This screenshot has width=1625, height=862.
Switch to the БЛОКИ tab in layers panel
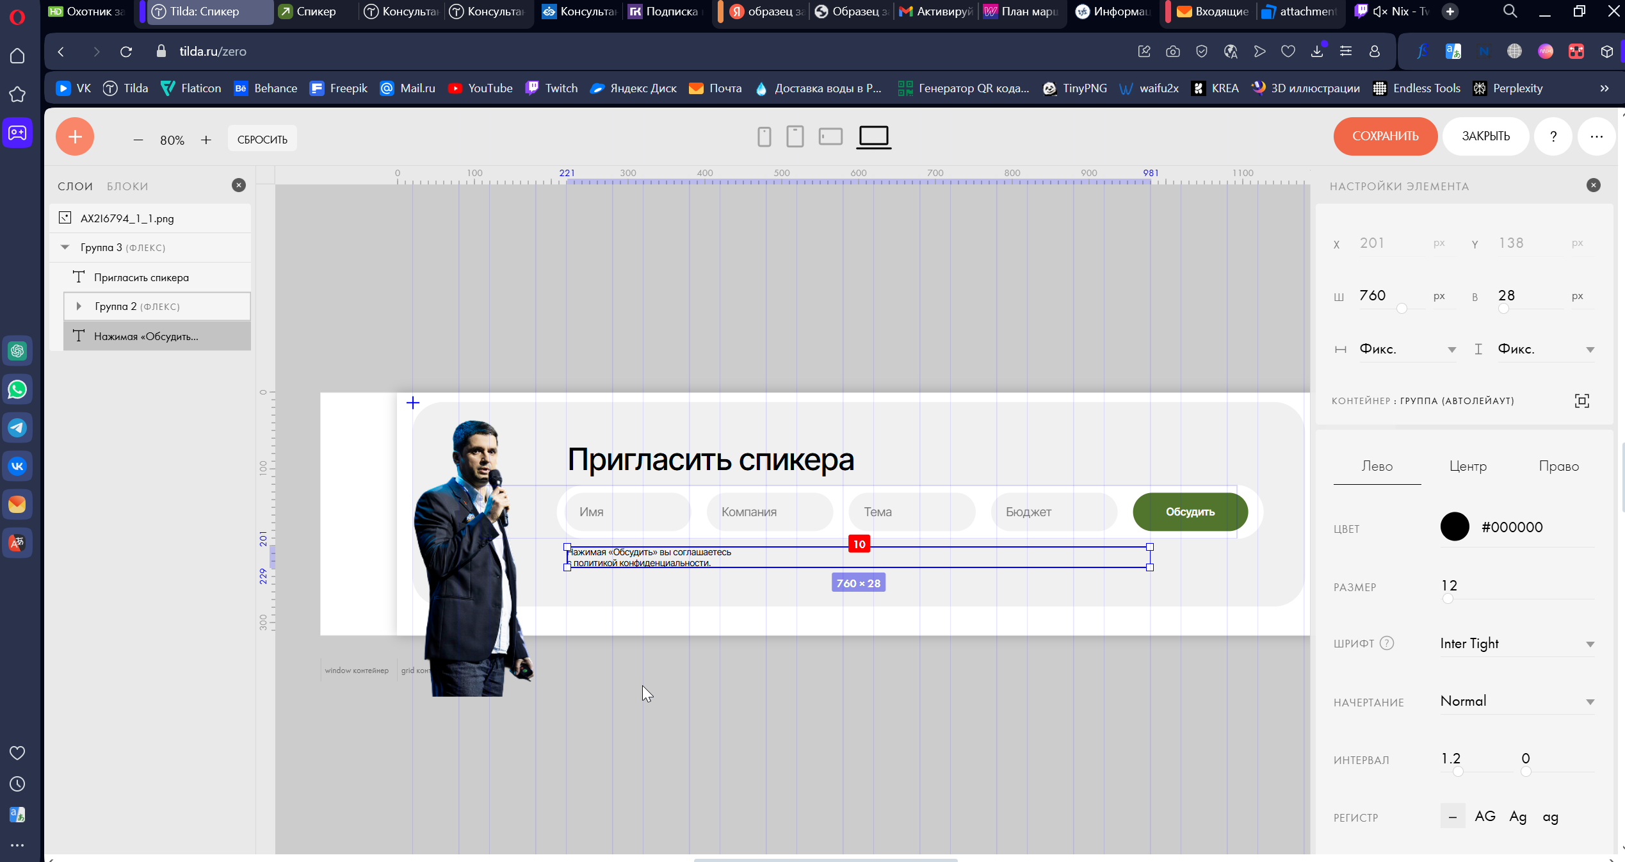127,186
